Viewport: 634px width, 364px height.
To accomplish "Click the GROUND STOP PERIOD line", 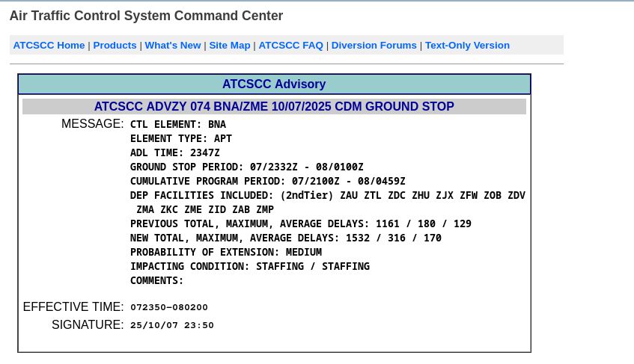I will (247, 167).
